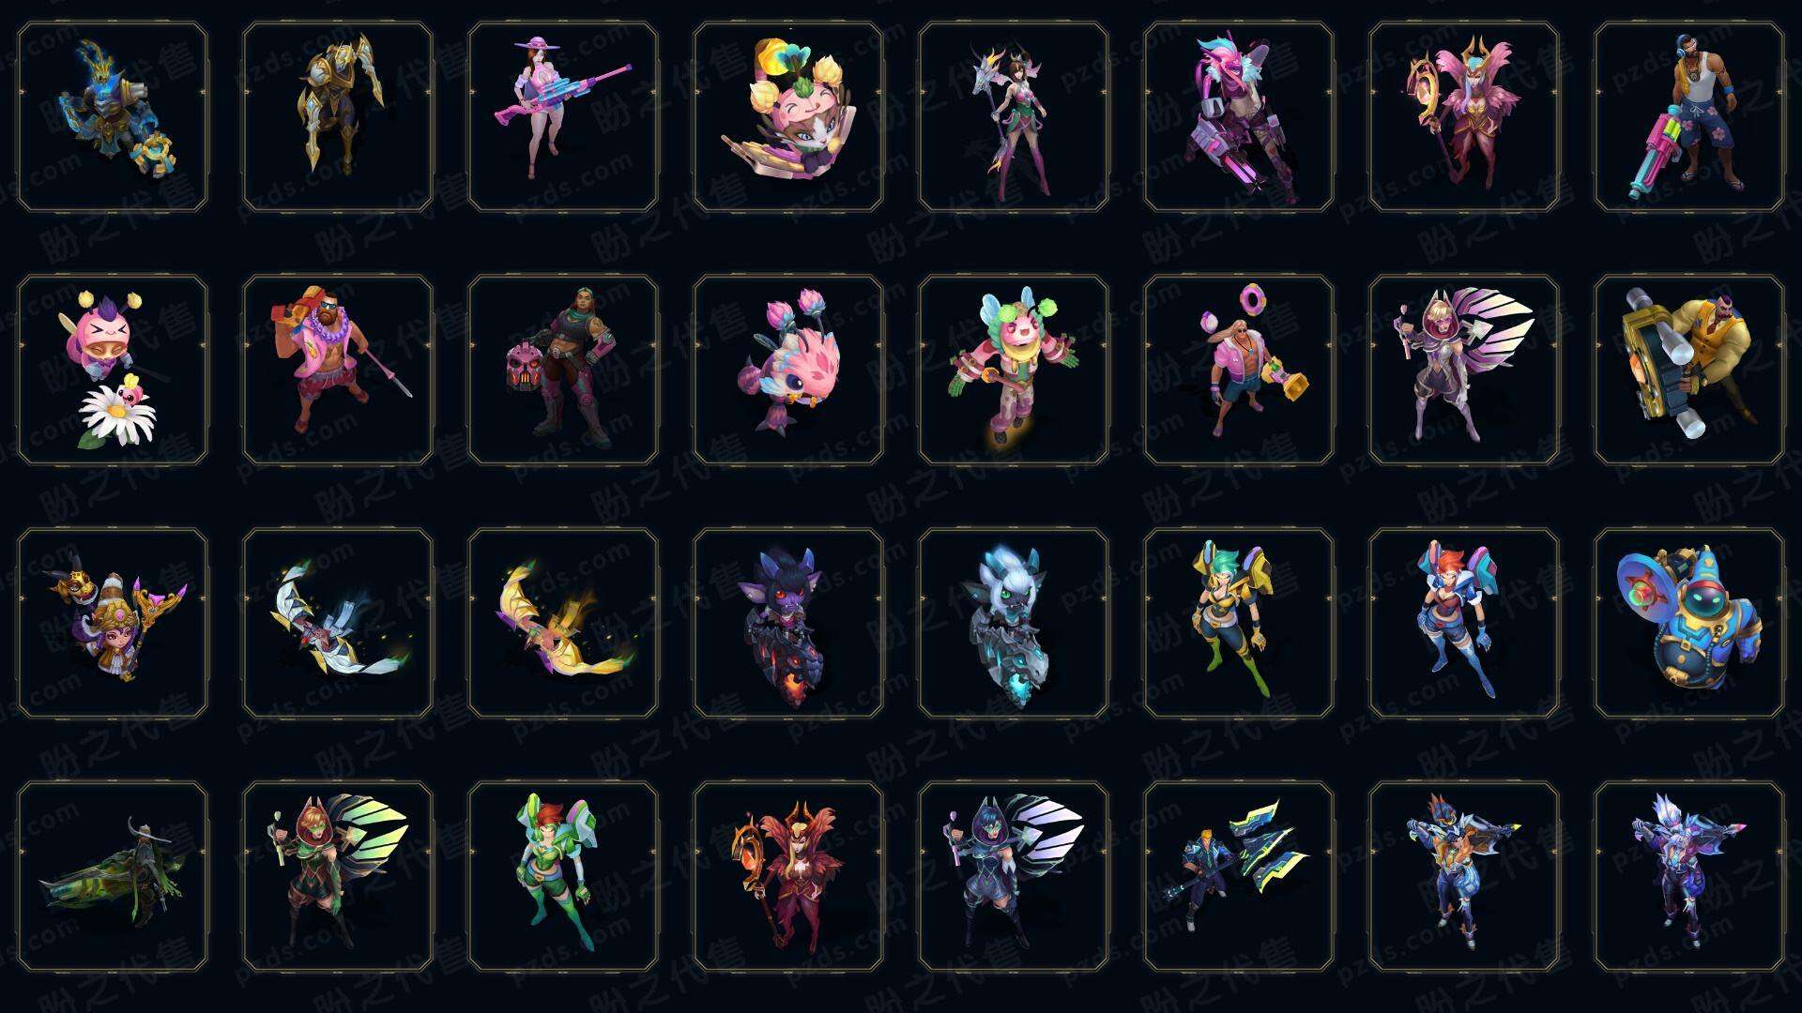Select the man with floating green blades
Viewport: 1802px width, 1013px height.
[1239, 877]
